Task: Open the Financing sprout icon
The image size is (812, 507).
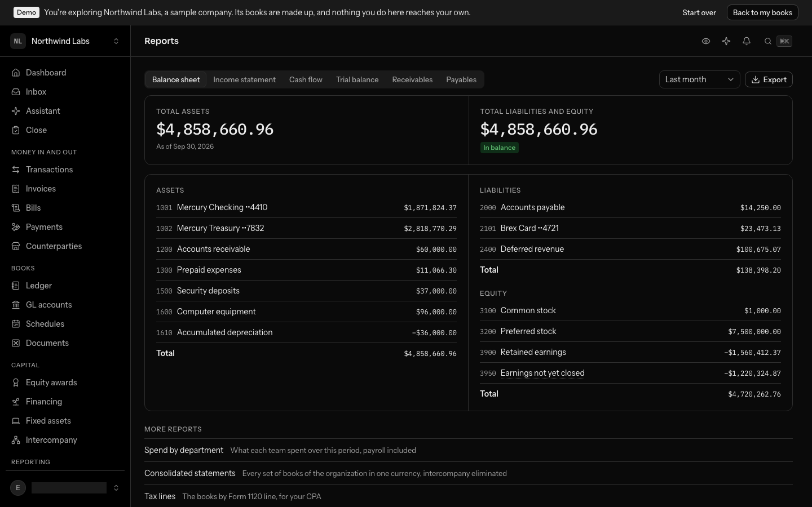Action: [16, 402]
